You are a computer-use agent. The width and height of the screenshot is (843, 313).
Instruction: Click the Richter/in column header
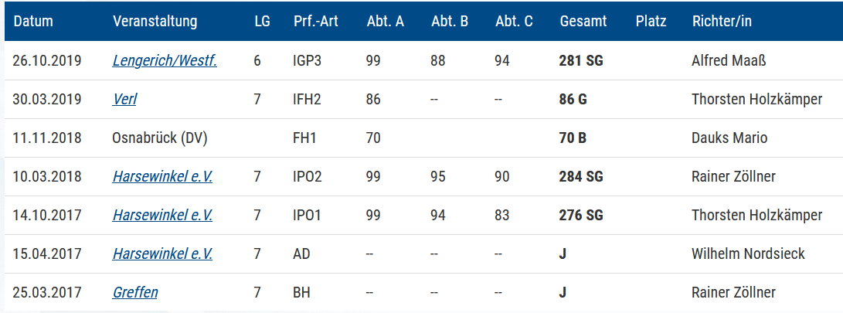(722, 22)
